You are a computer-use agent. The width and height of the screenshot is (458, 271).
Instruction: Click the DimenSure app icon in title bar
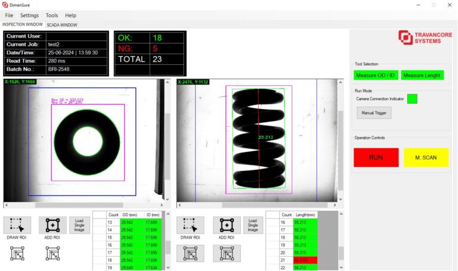pyautogui.click(x=5, y=5)
